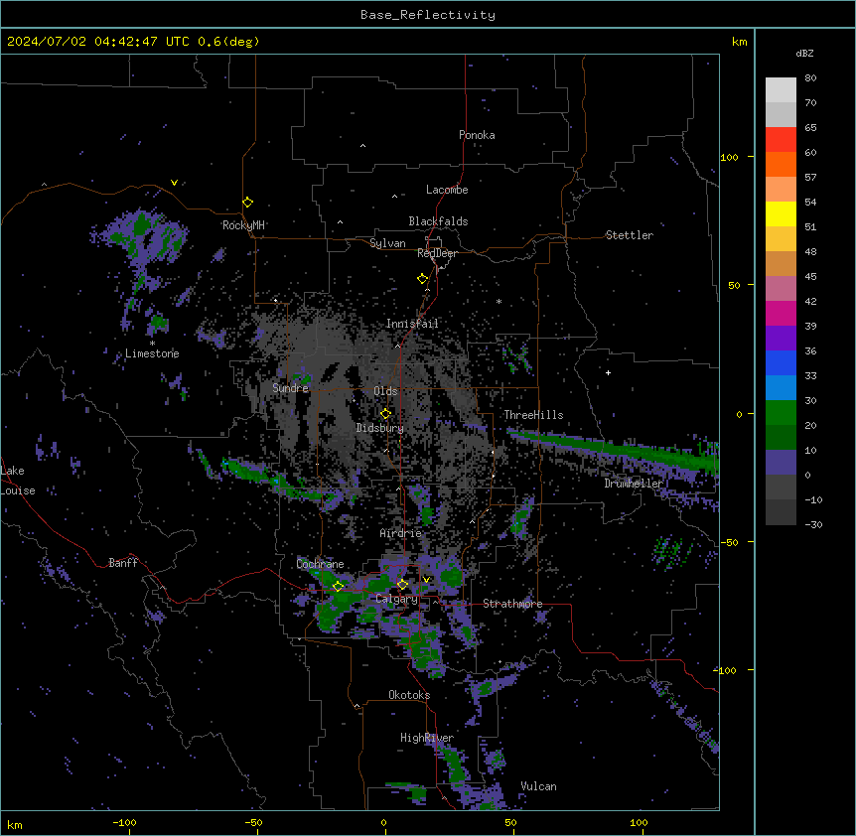Select the yellow V marker near Calgary
Screen dimensions: 856x836
pos(426,580)
